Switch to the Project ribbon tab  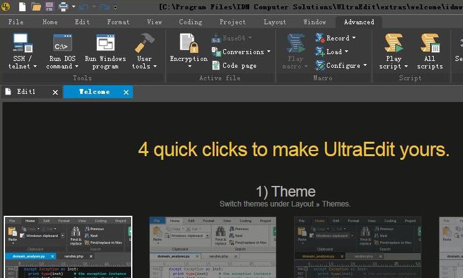point(232,22)
